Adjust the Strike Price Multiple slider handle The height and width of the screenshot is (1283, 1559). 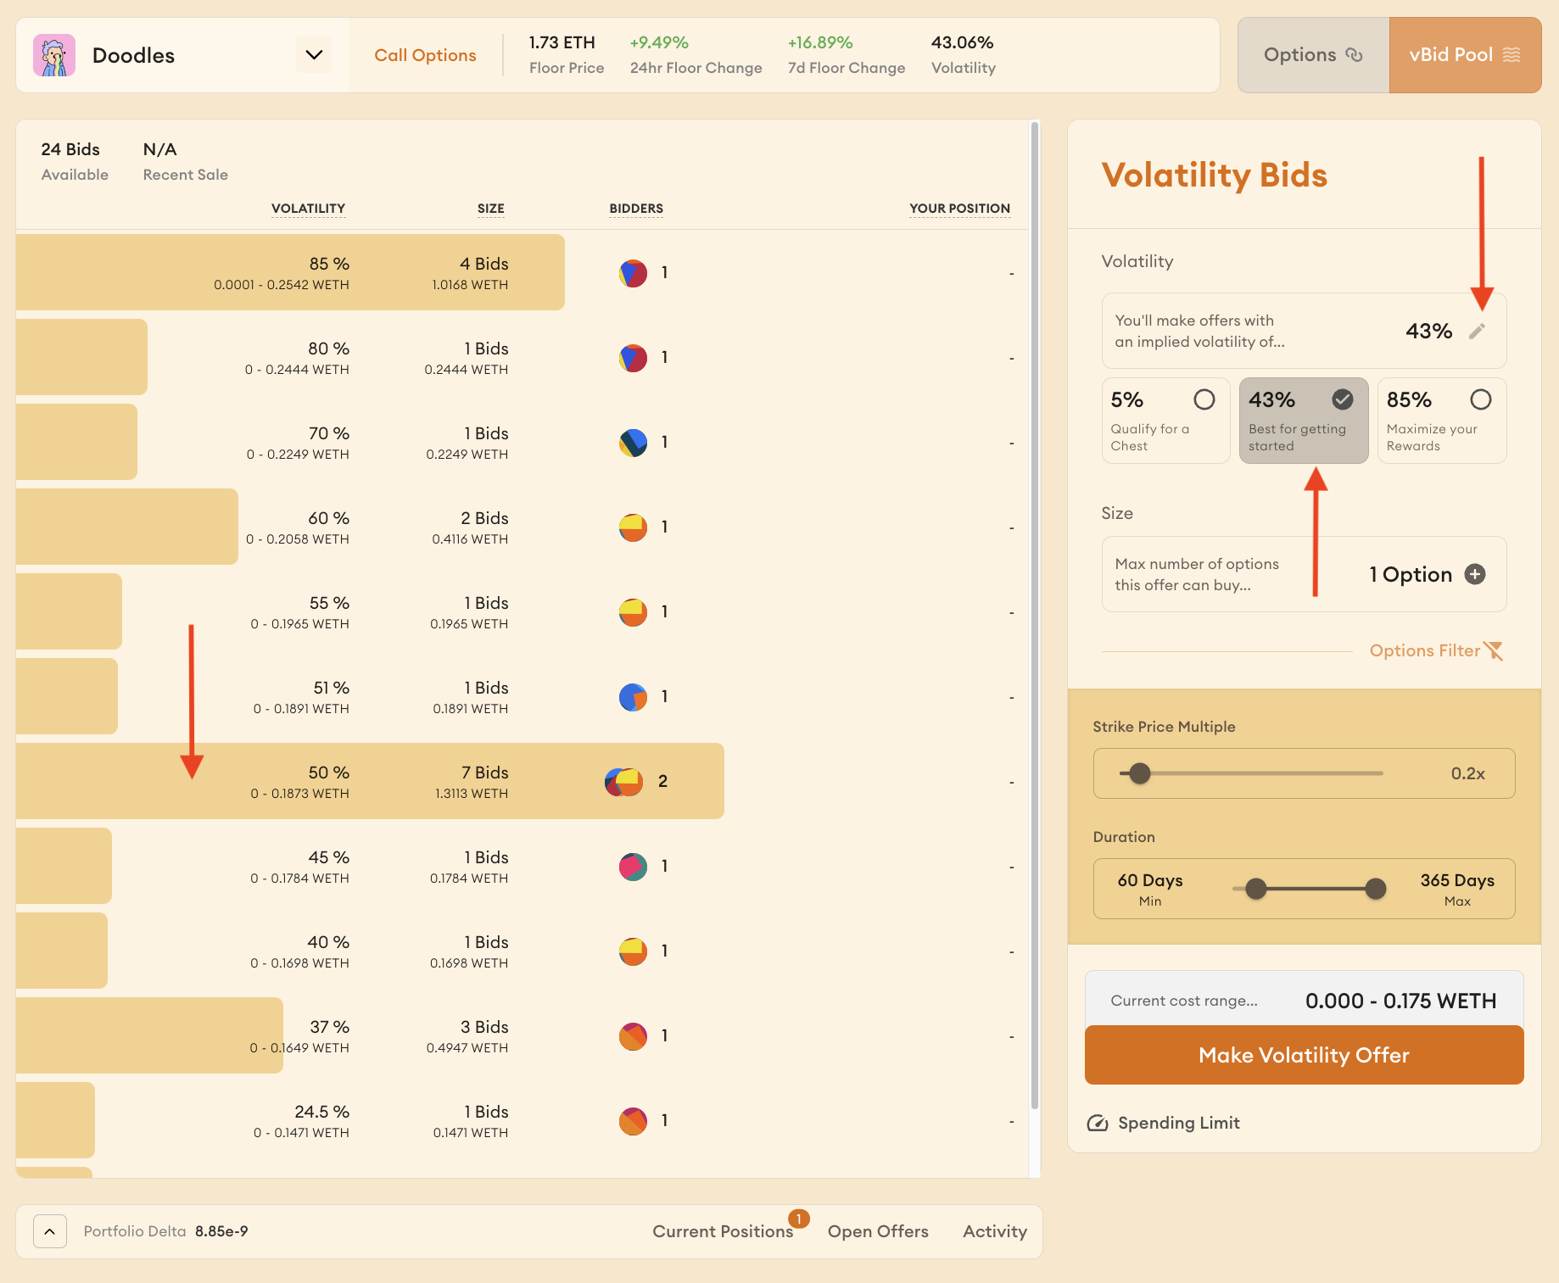(x=1140, y=773)
